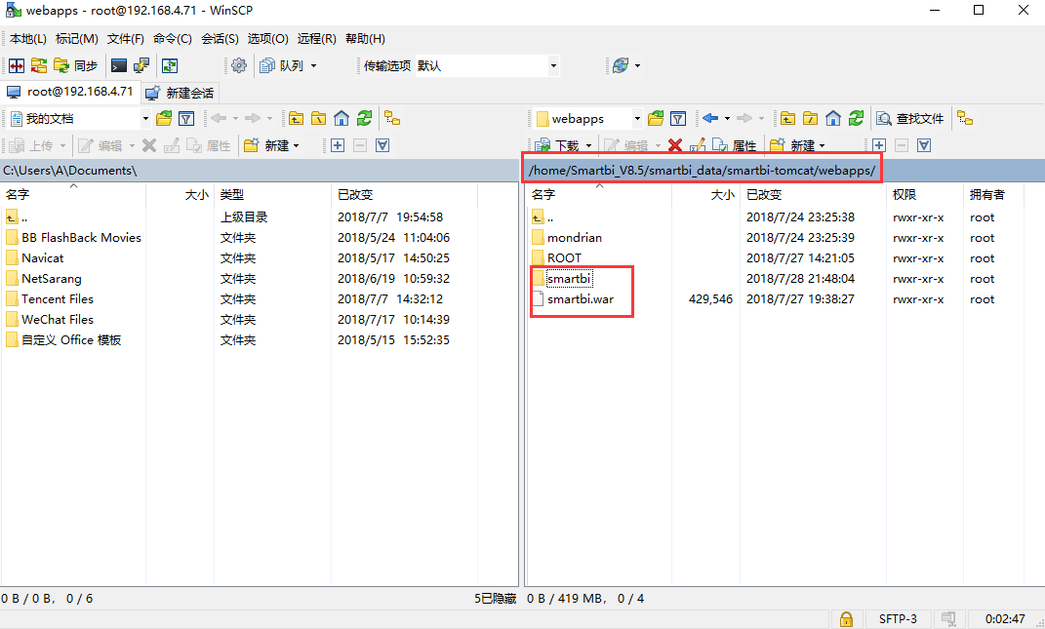Viewport: 1045px width, 629px height.
Task: Go back in remote panel with blue arrow
Action: tap(710, 119)
